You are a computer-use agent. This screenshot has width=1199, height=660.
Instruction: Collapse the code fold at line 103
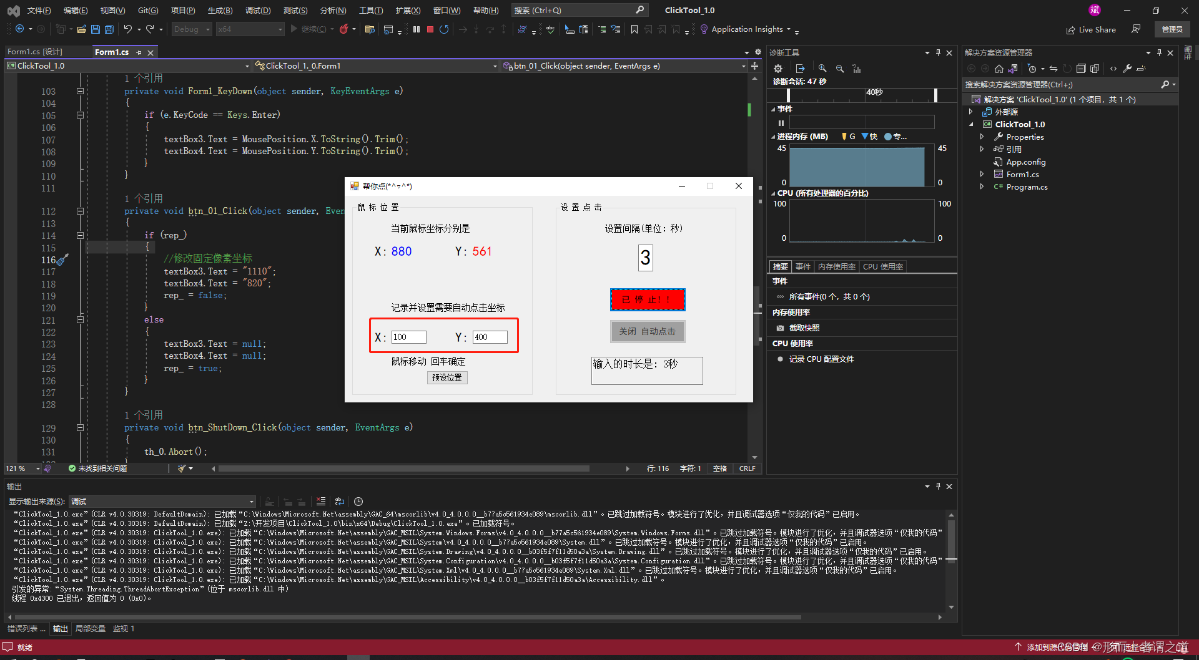coord(80,91)
